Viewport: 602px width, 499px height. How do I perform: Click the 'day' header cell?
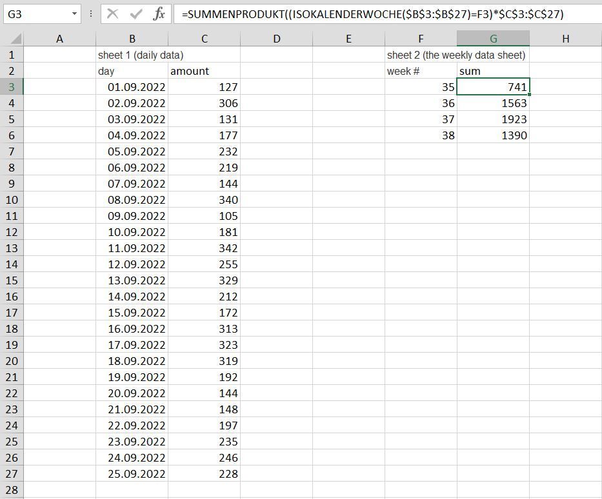click(132, 71)
